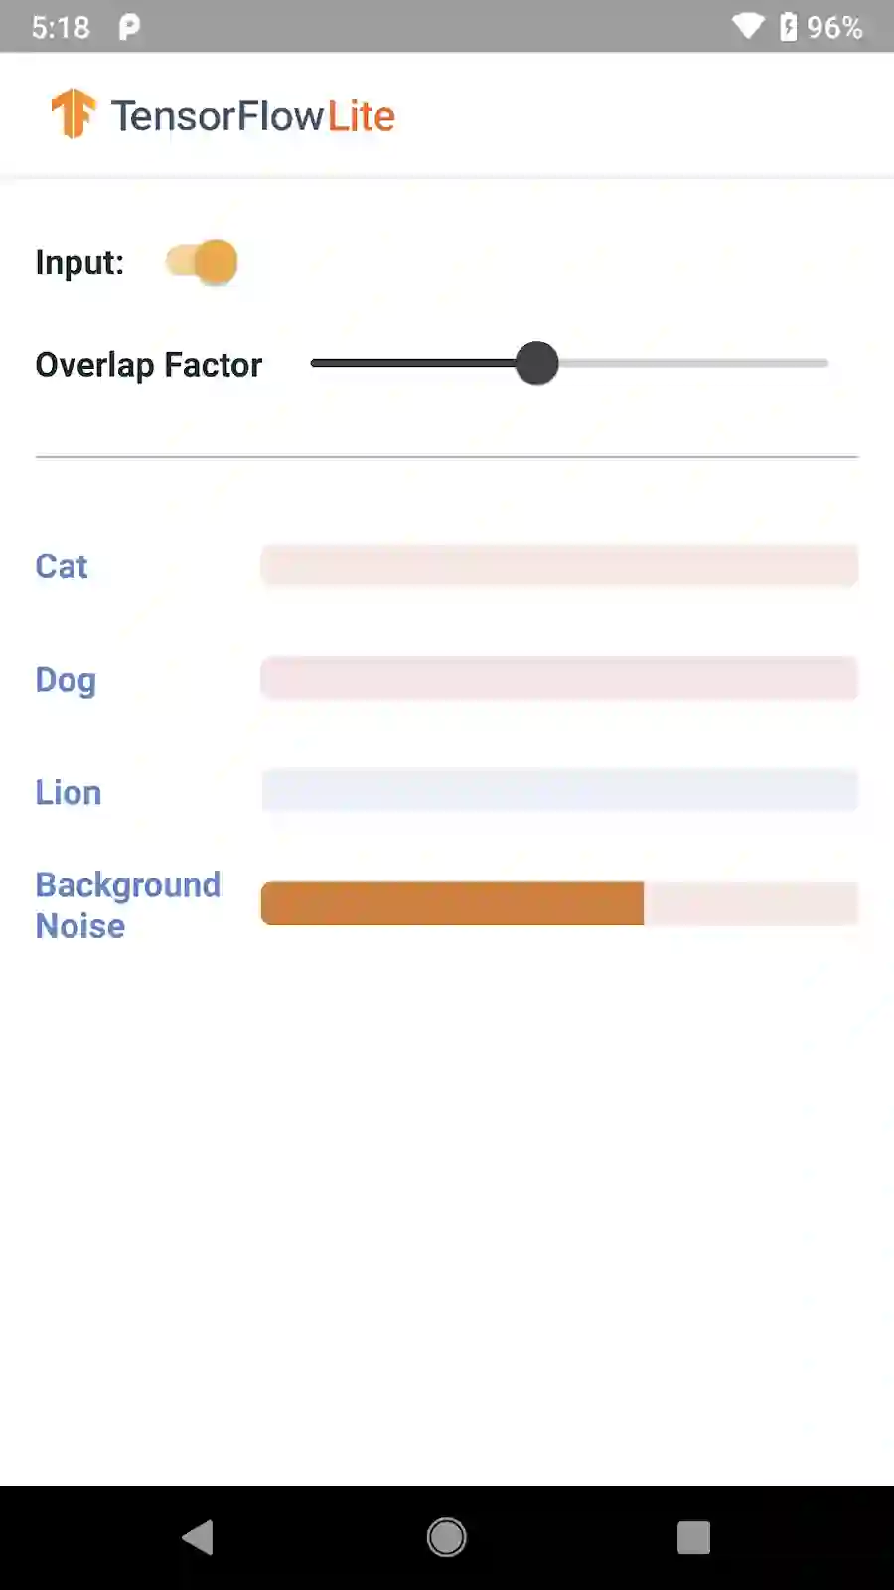Image resolution: width=894 pixels, height=1590 pixels.
Task: Tap the TensorFlow Lite title text
Action: [252, 116]
